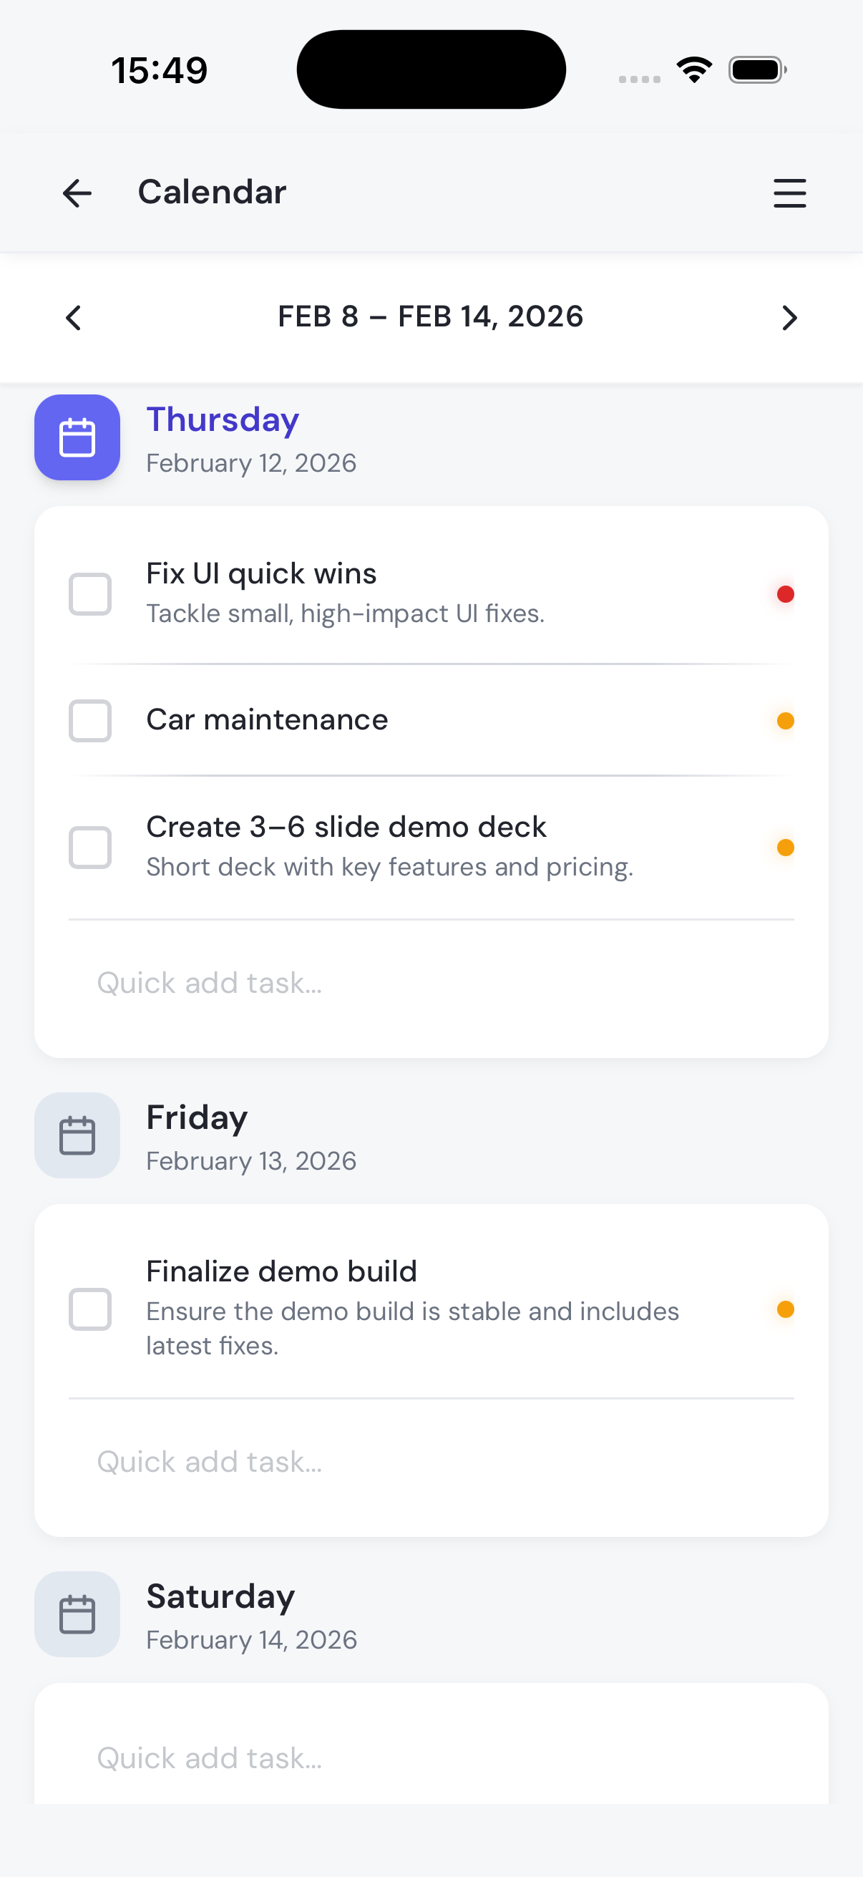Focus Thursday's Quick add task field
Screen dimensions: 863x1877
(429, 983)
